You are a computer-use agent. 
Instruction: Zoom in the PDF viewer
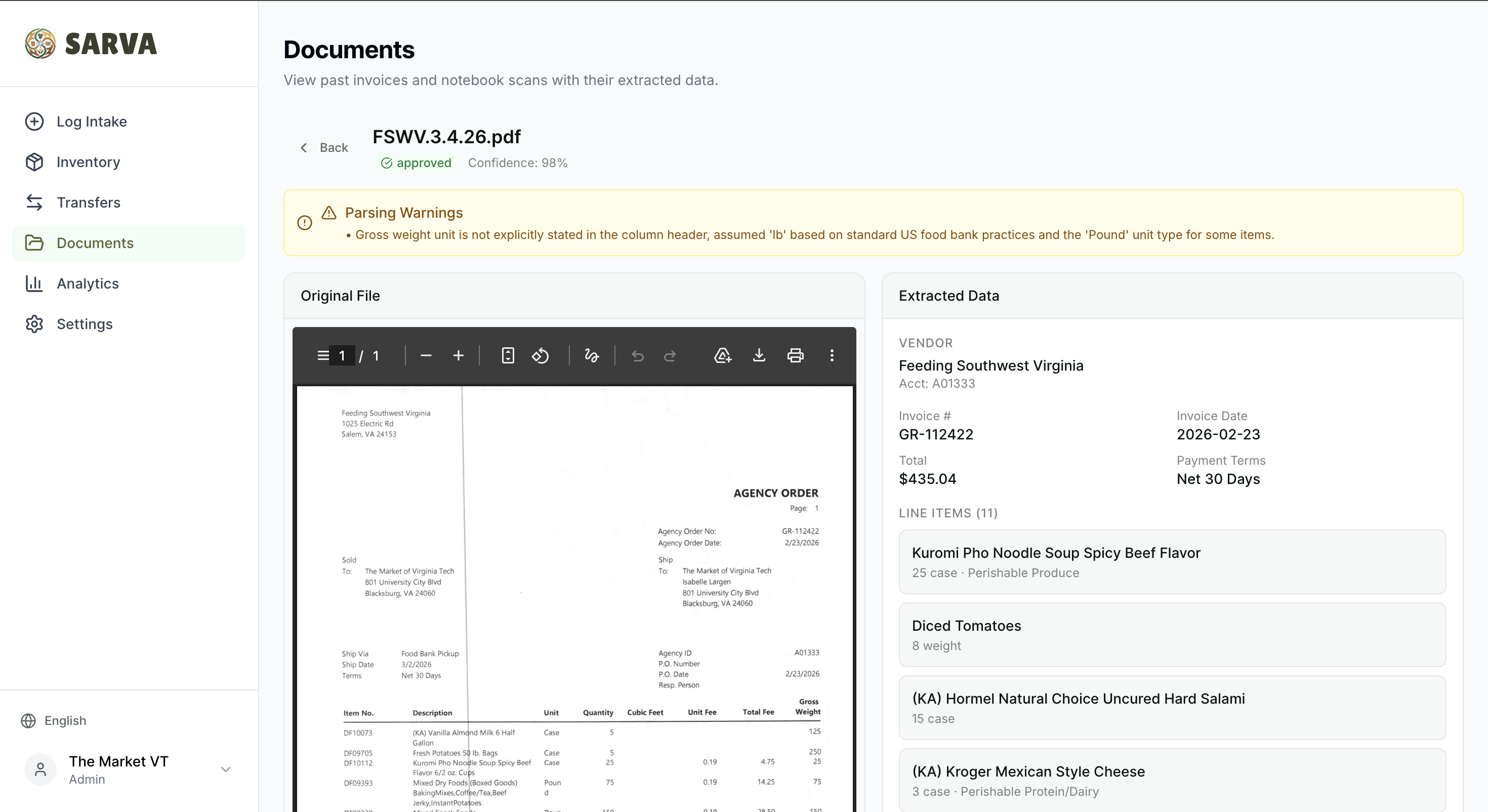pyautogui.click(x=458, y=355)
